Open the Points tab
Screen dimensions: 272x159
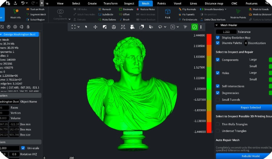(162, 3)
